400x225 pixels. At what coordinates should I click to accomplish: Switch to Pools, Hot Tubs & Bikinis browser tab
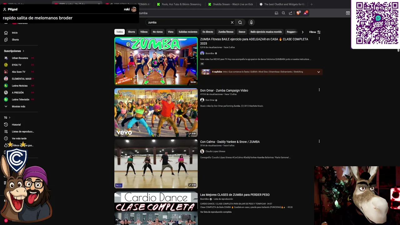(x=179, y=4)
